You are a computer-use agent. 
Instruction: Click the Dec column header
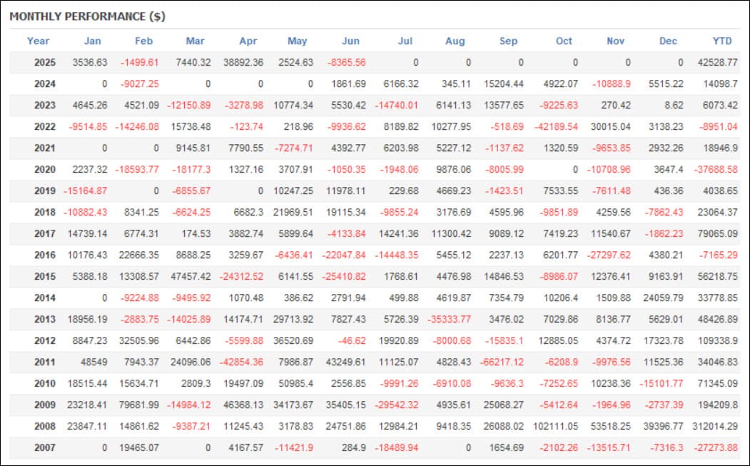(668, 41)
